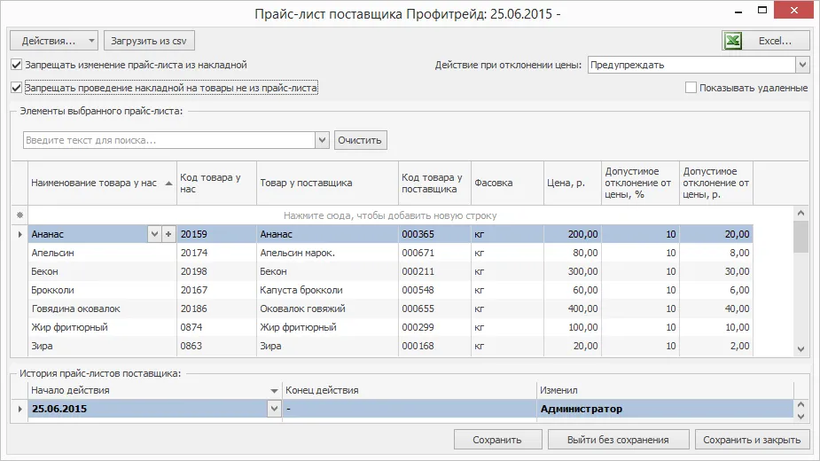The height and width of the screenshot is (461, 820).
Task: Click the Загрузить из csv button
Action: [x=149, y=41]
